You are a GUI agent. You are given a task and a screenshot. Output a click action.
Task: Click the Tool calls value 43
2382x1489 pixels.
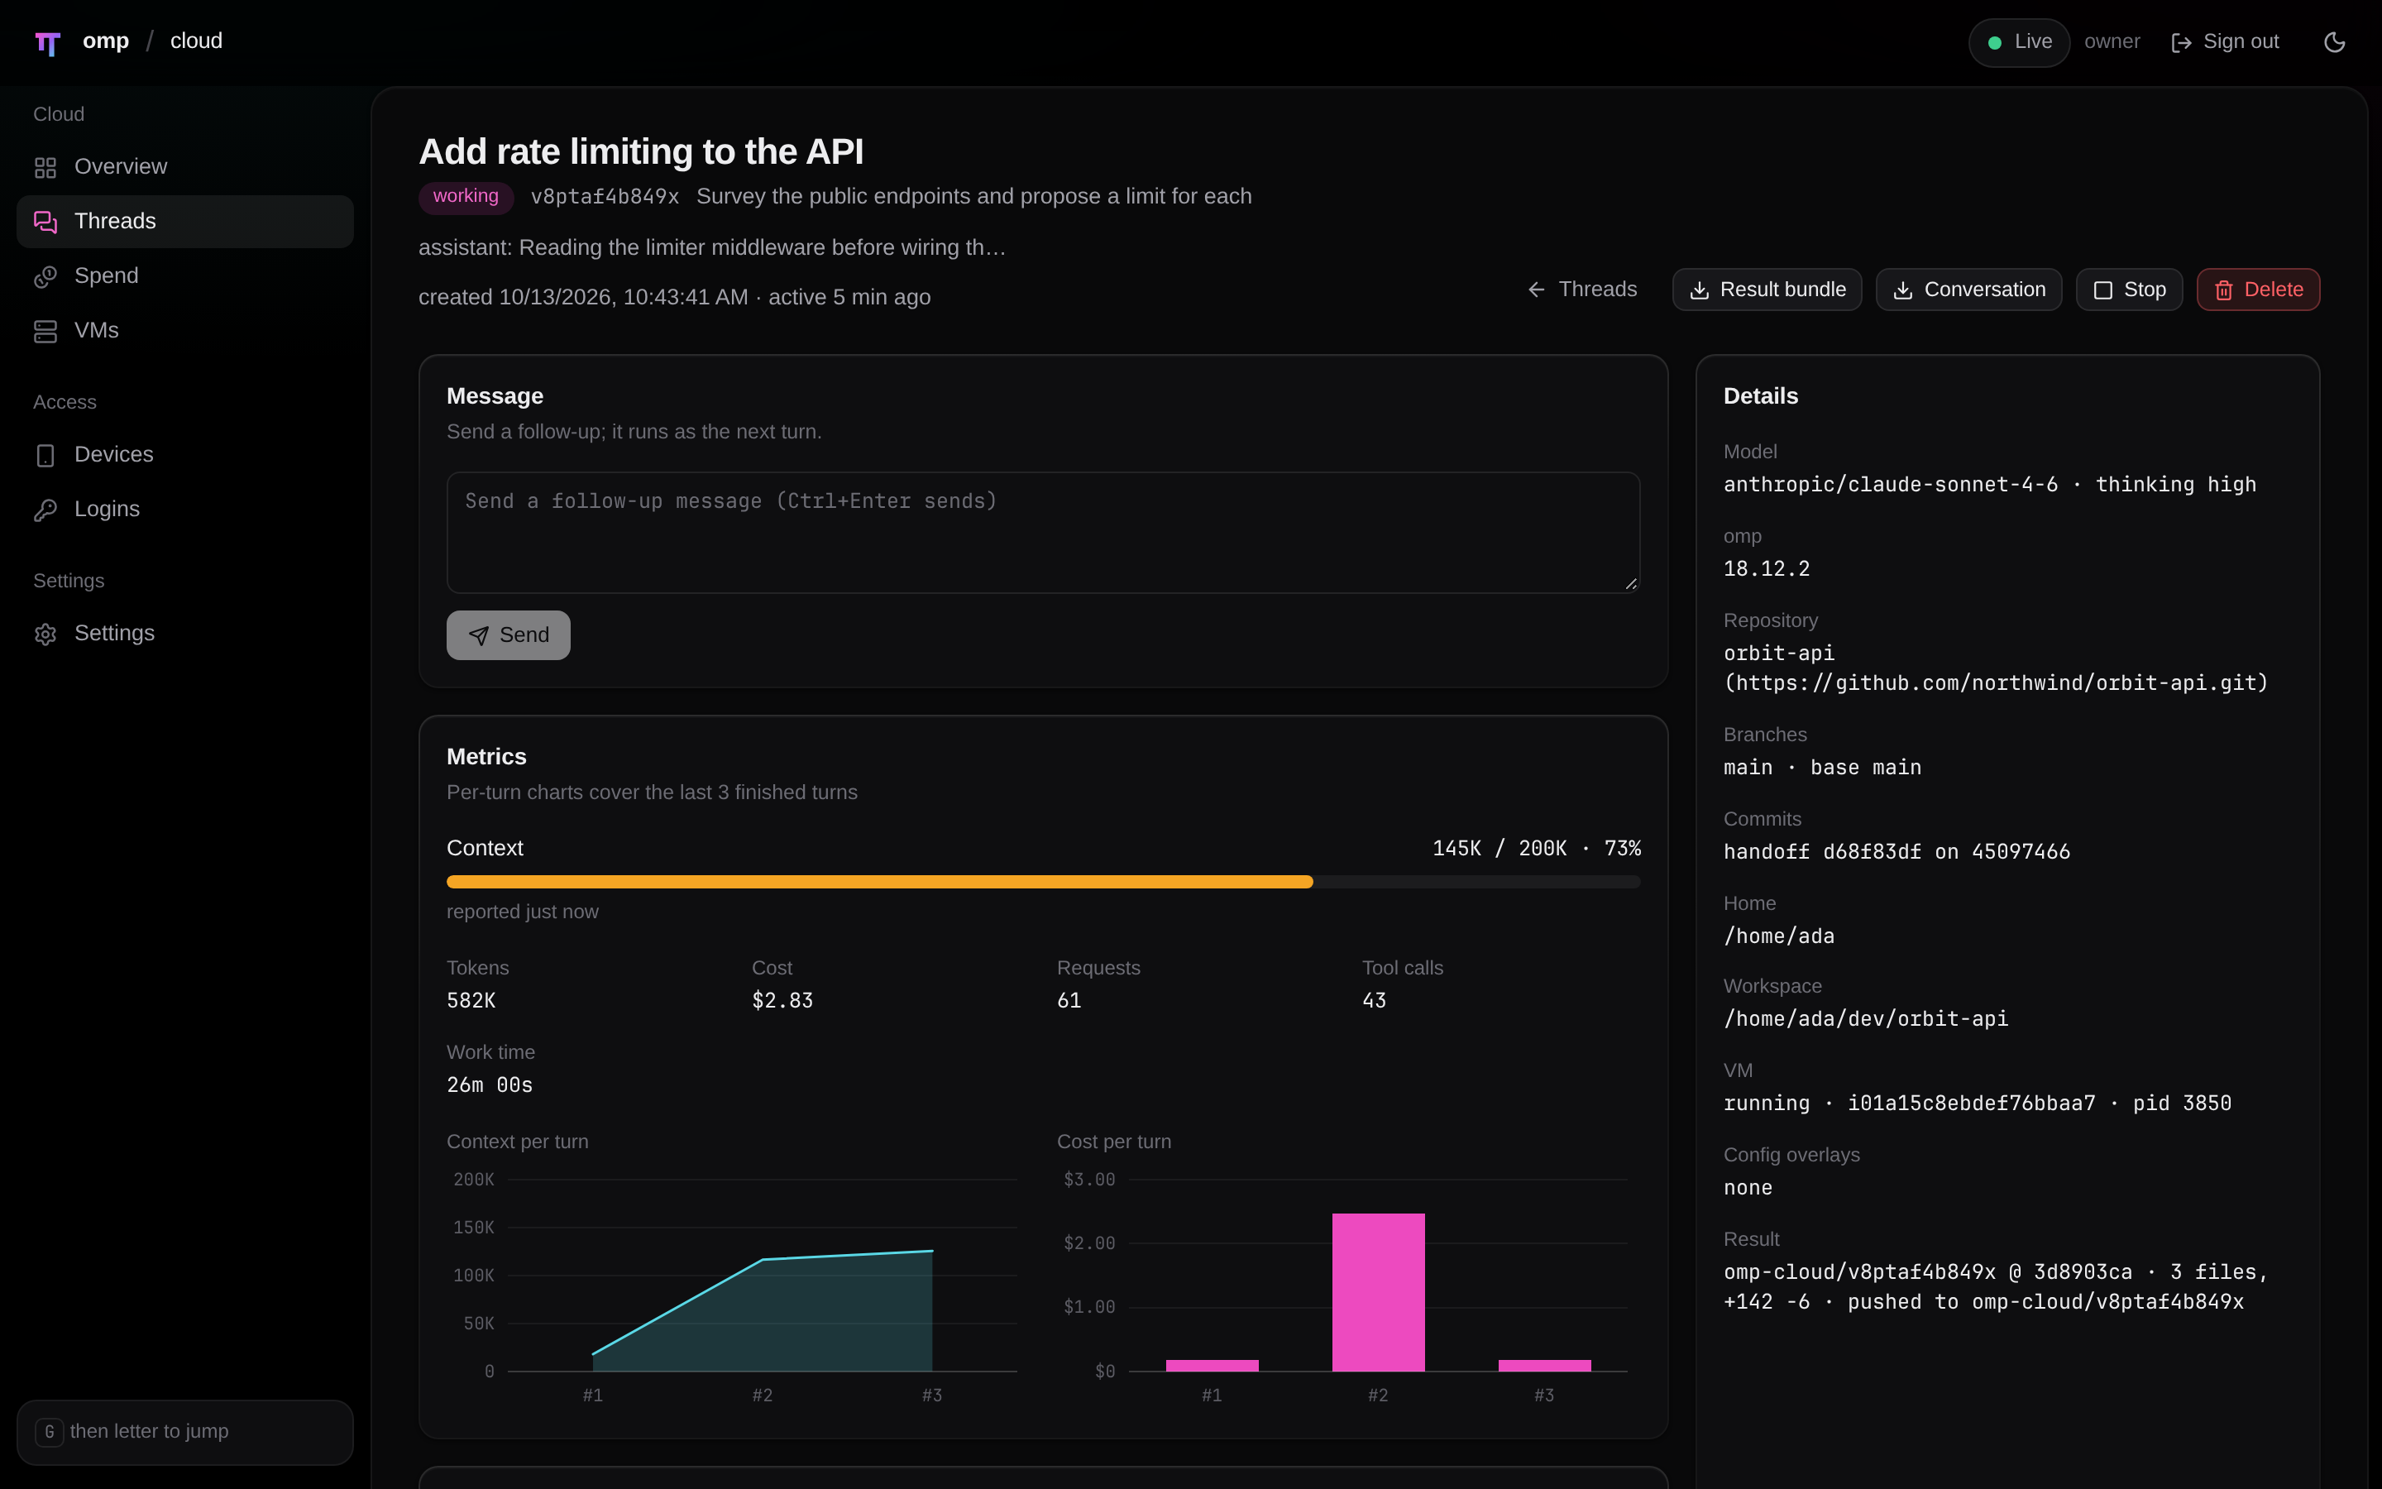click(1374, 1001)
